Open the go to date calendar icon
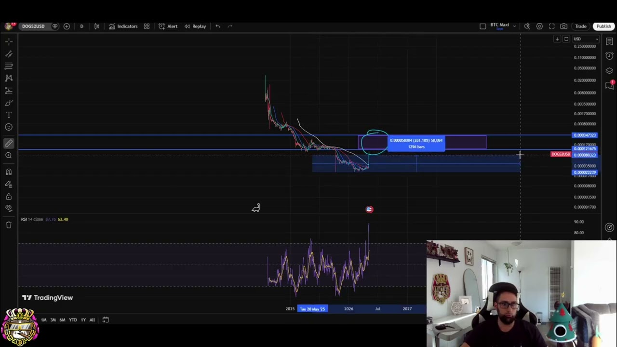This screenshot has height=347, width=617. point(106,320)
